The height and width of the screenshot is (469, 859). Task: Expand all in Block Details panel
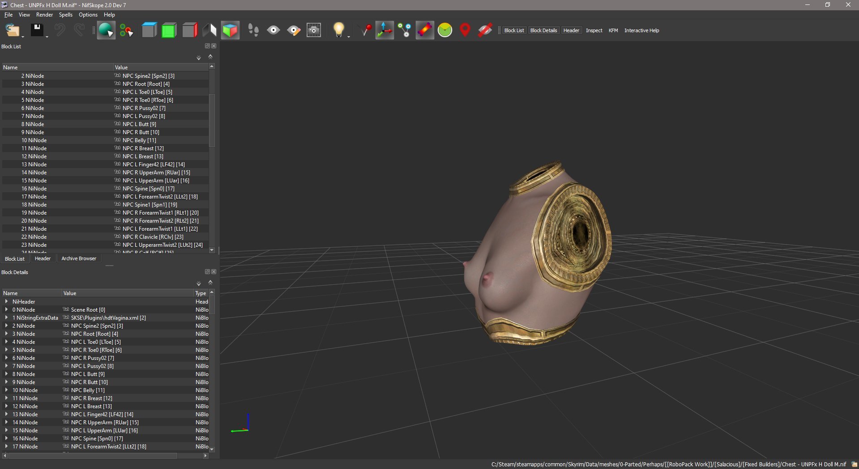[x=199, y=284]
